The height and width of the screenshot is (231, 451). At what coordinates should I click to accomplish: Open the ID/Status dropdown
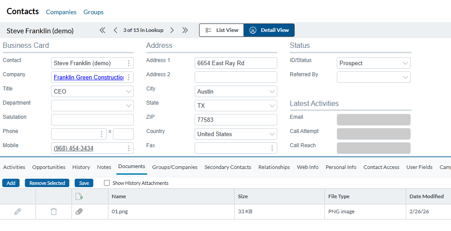pos(405,63)
